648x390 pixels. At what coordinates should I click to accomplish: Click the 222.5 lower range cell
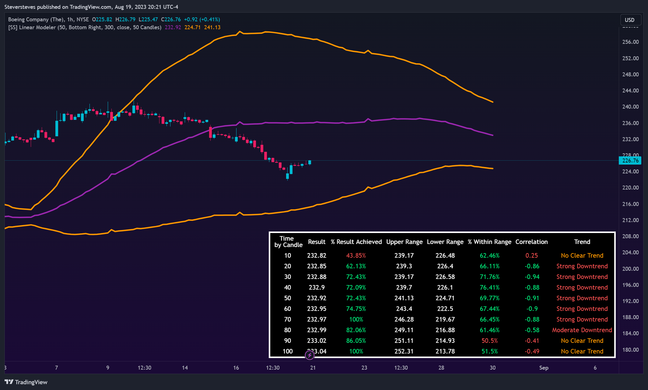coord(445,309)
